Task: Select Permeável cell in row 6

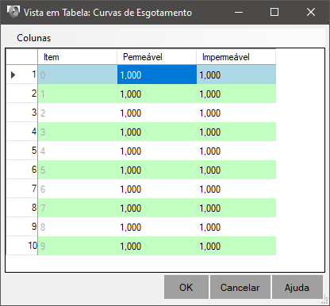Action: tap(157, 170)
